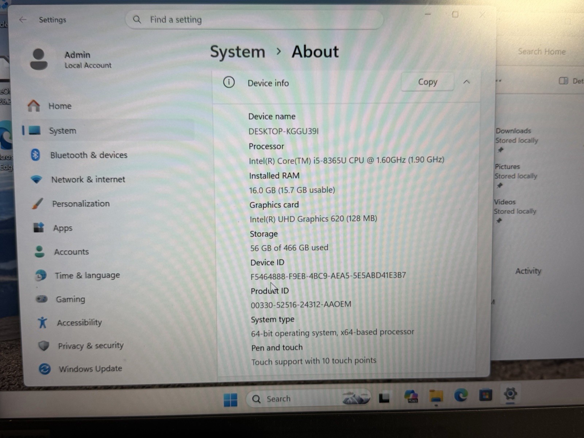Screen dimensions: 584x438
Task: Click the Home house icon in sidebar
Action: tap(34, 106)
